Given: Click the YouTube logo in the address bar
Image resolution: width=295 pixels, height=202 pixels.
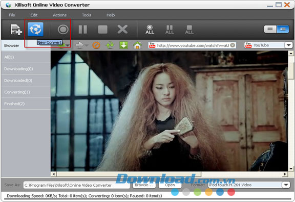Looking at the screenshot, I should point(152,45).
